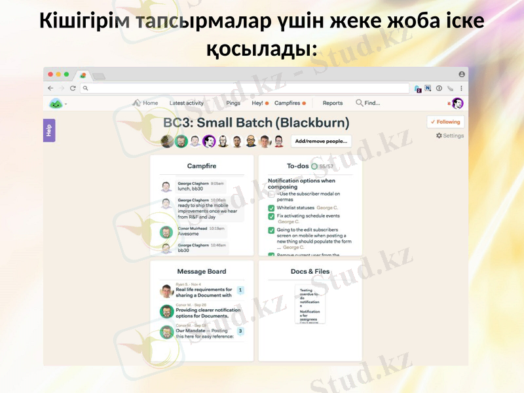
Task: Click the Find magnifying glass
Action: click(x=359, y=103)
